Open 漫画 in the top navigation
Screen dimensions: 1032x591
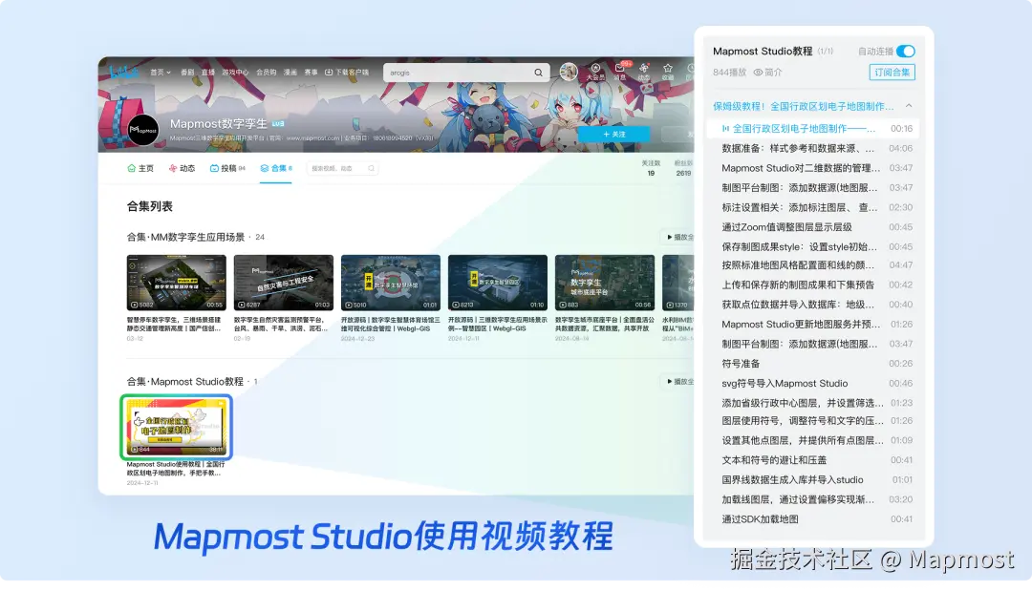tap(290, 73)
